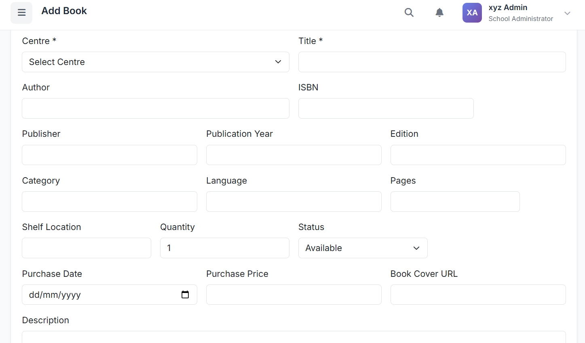The height and width of the screenshot is (343, 585).
Task: Focus the Category input
Action: tap(109, 202)
